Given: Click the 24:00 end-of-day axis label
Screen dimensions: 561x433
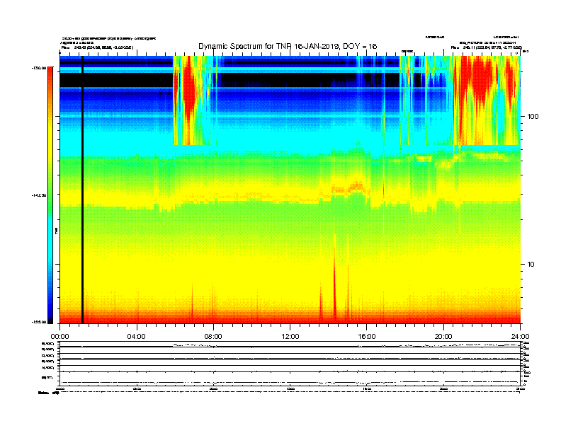Looking at the screenshot, I should pos(520,337).
